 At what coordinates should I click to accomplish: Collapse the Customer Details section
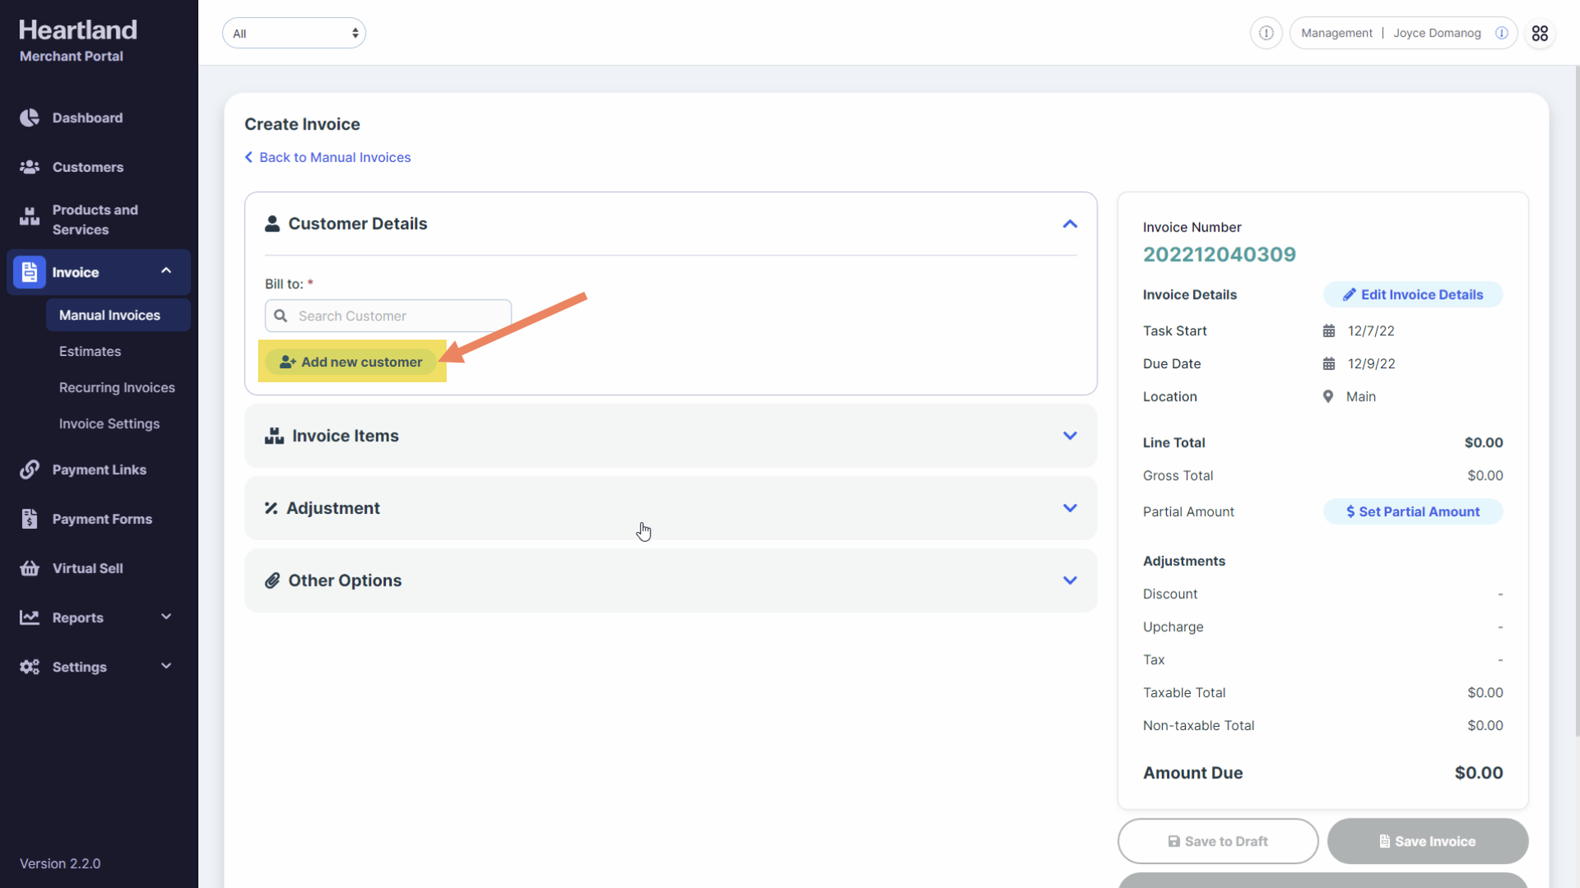(1069, 224)
